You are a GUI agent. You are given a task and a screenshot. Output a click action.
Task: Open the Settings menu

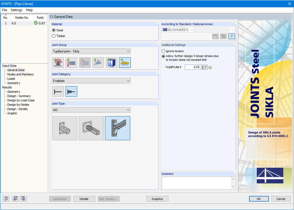click(16, 10)
